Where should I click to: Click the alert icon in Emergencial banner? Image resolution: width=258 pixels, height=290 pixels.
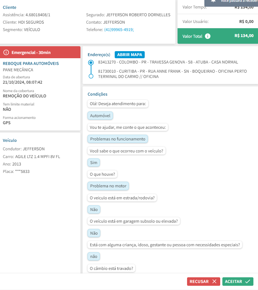click(6, 53)
